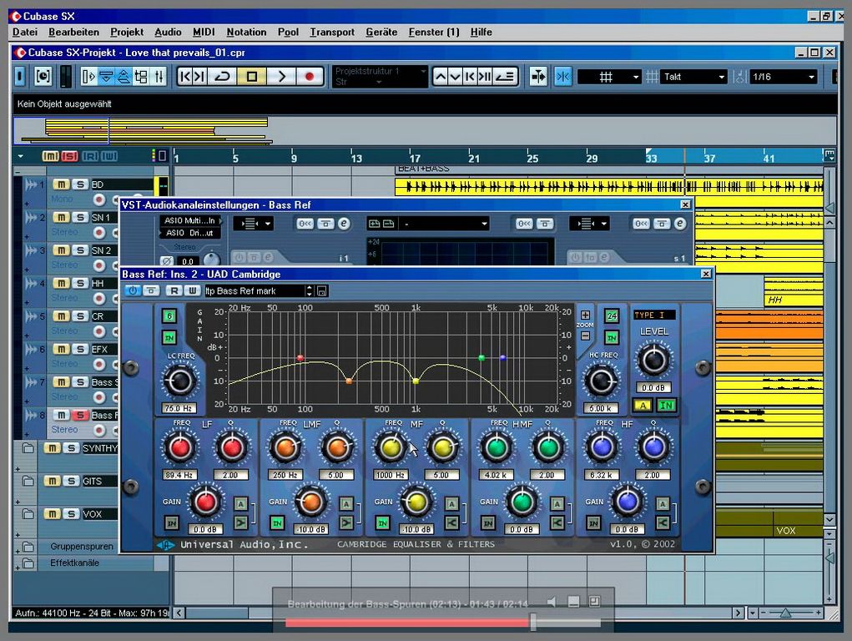Zoom in the EQ graph with plus icon
The height and width of the screenshot is (641, 852).
tap(585, 315)
